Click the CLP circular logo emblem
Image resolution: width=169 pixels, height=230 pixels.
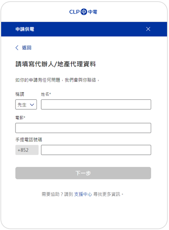click(84, 12)
